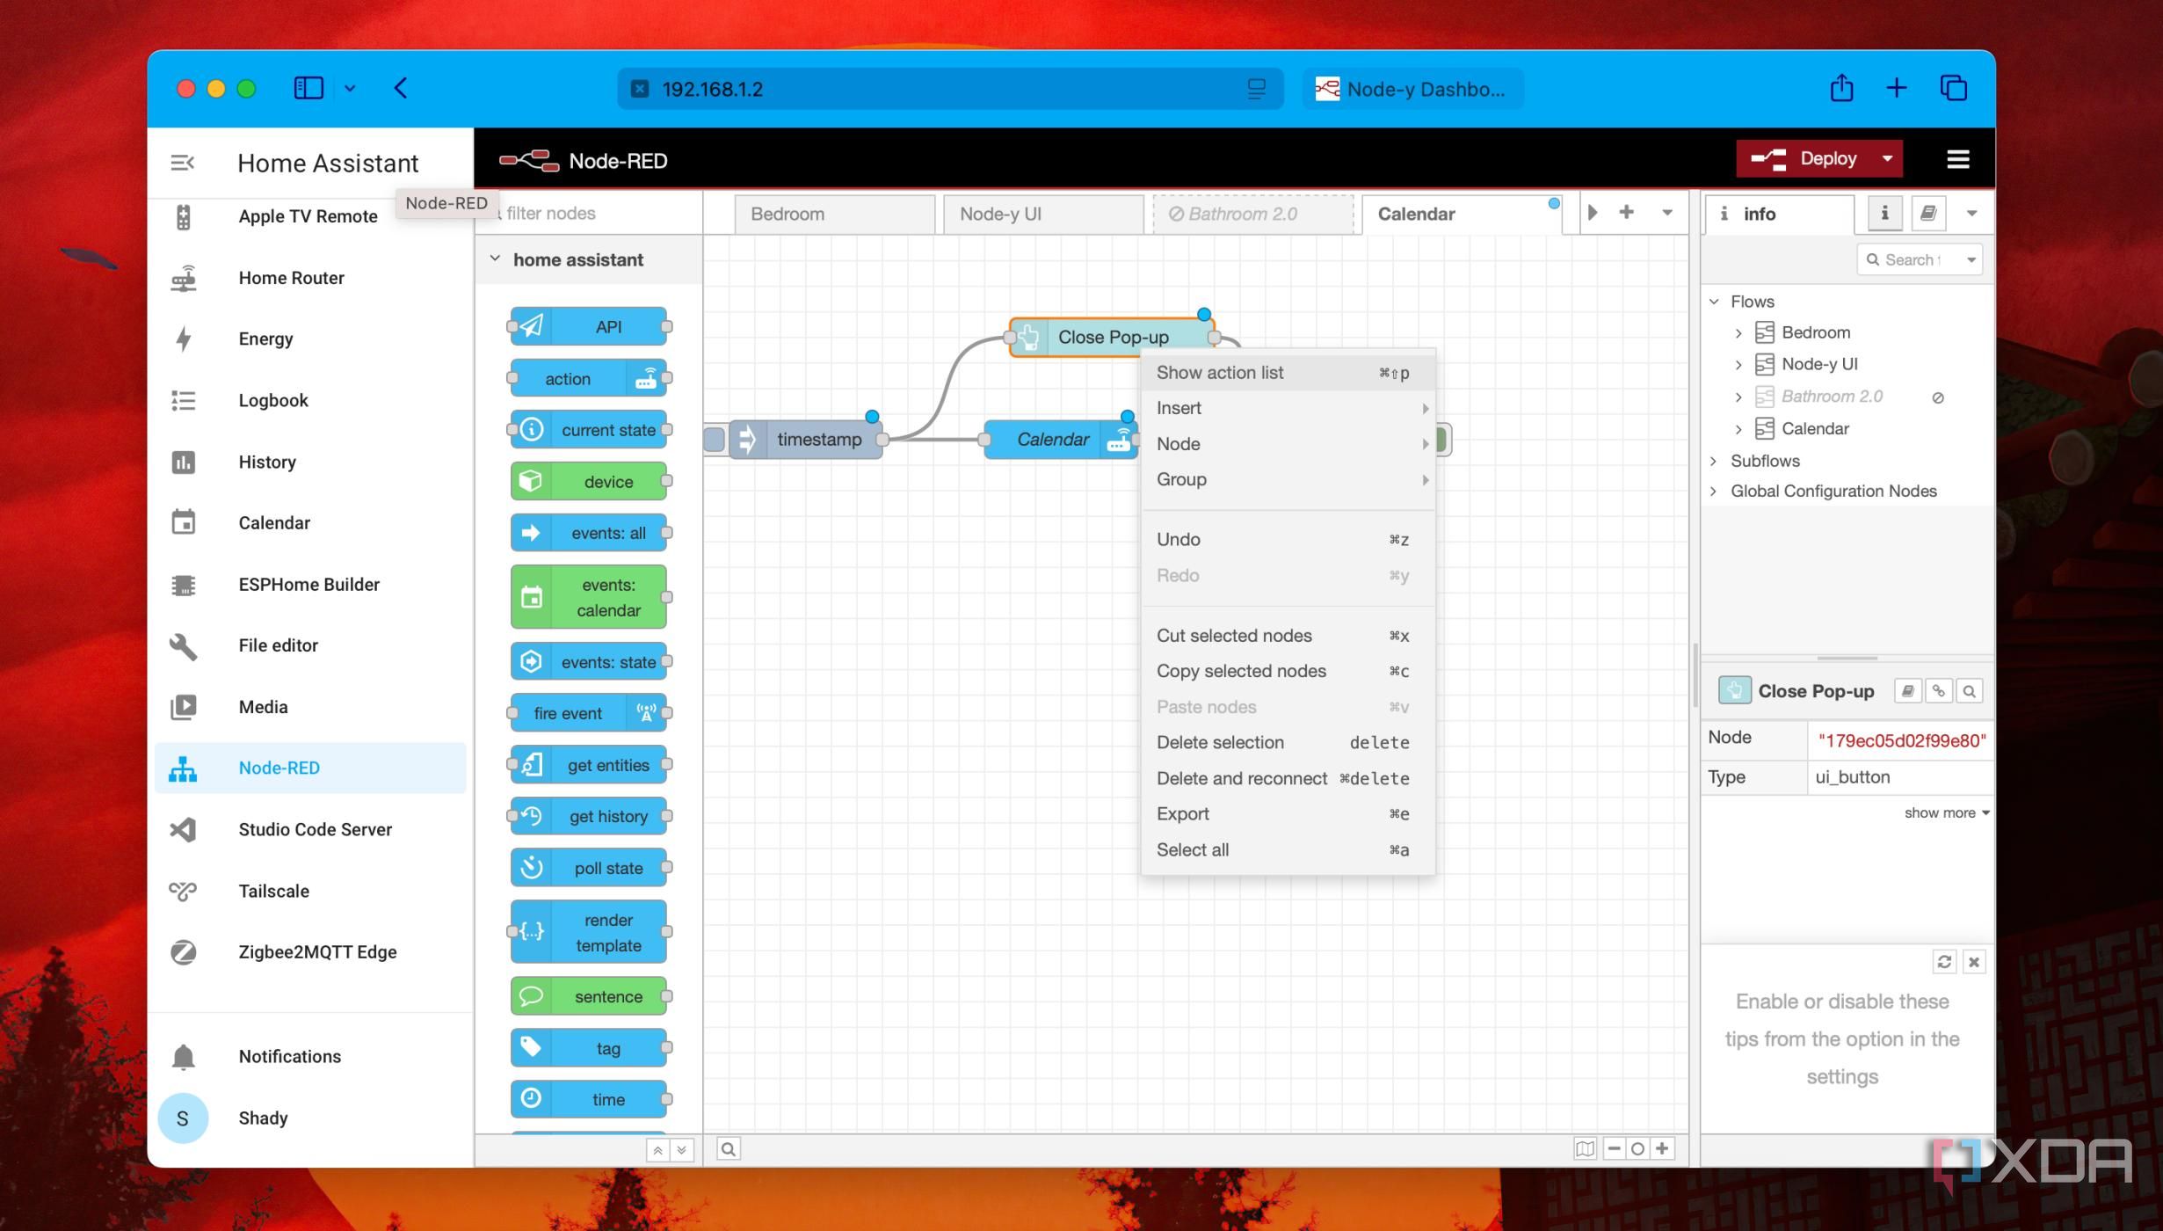Click the timestamp inject node trigger button

715,439
